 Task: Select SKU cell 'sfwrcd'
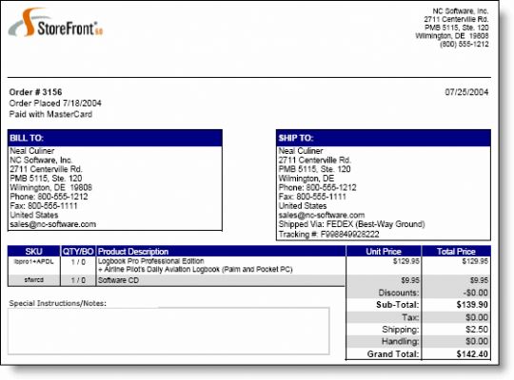coord(33,280)
